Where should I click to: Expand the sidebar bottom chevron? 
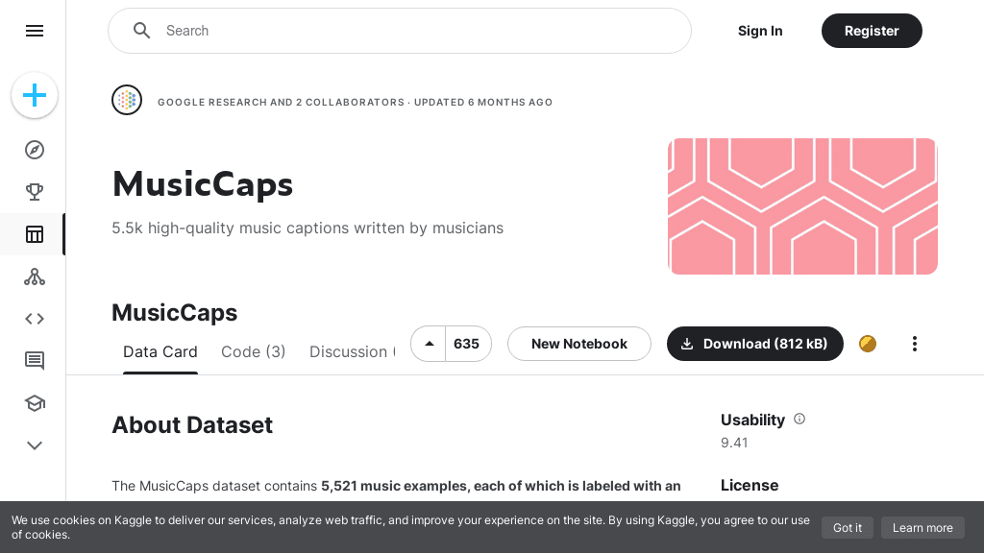(x=35, y=445)
